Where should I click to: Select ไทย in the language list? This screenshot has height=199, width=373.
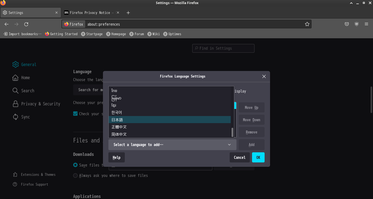(170, 90)
